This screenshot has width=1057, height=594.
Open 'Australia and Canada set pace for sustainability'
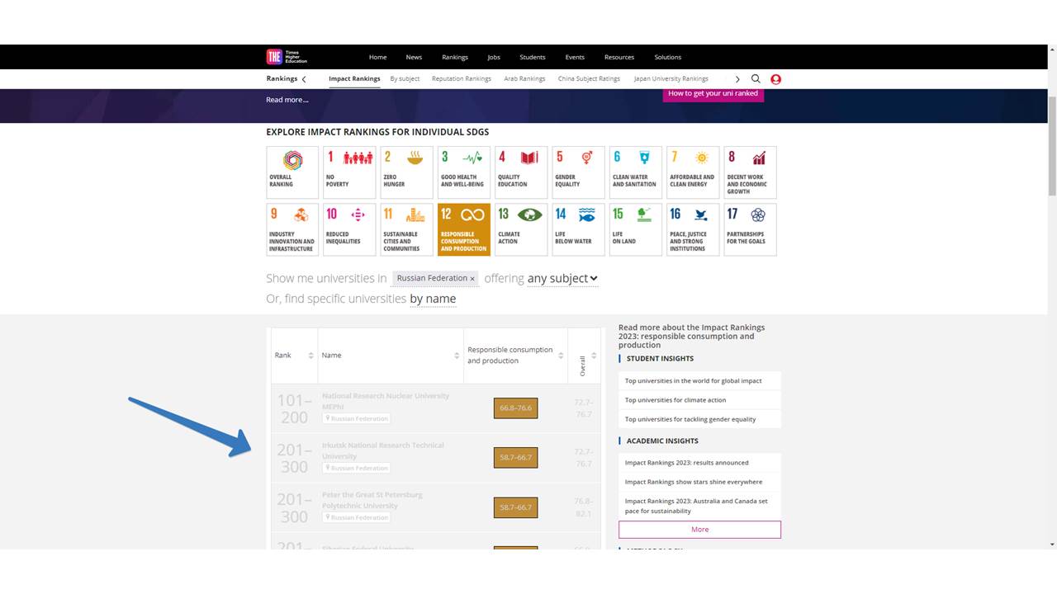point(696,506)
